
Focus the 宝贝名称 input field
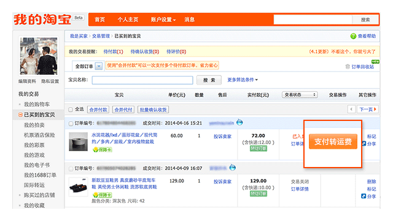coord(142,80)
